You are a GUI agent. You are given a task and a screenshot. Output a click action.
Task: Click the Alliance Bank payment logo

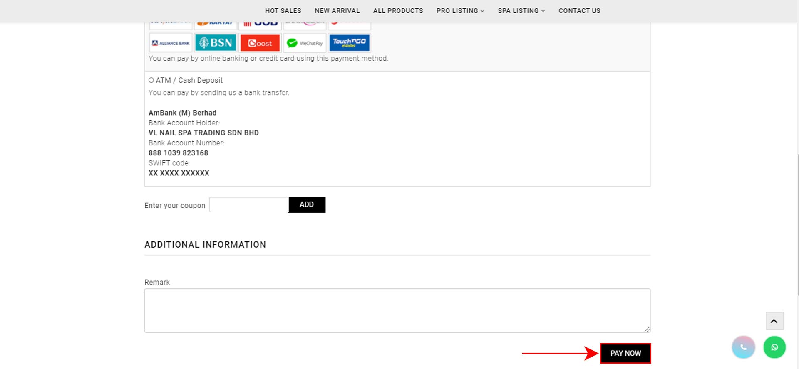click(x=171, y=43)
